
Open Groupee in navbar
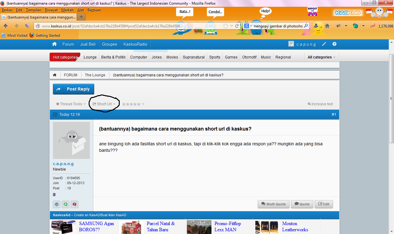tap(110, 44)
